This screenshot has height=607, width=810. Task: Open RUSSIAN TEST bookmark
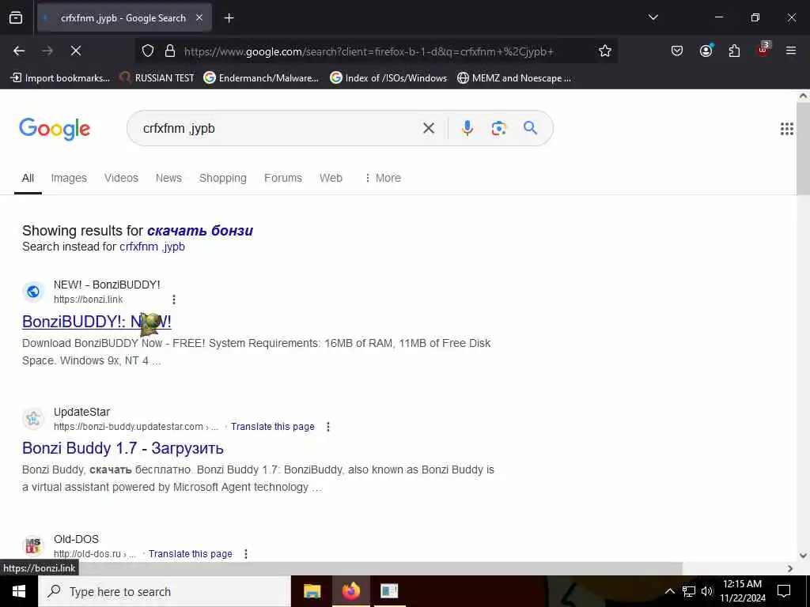(157, 78)
